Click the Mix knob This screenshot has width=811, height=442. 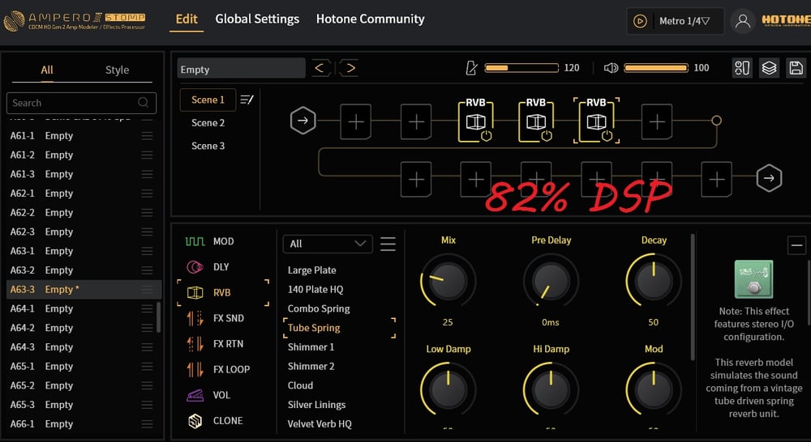point(448,282)
